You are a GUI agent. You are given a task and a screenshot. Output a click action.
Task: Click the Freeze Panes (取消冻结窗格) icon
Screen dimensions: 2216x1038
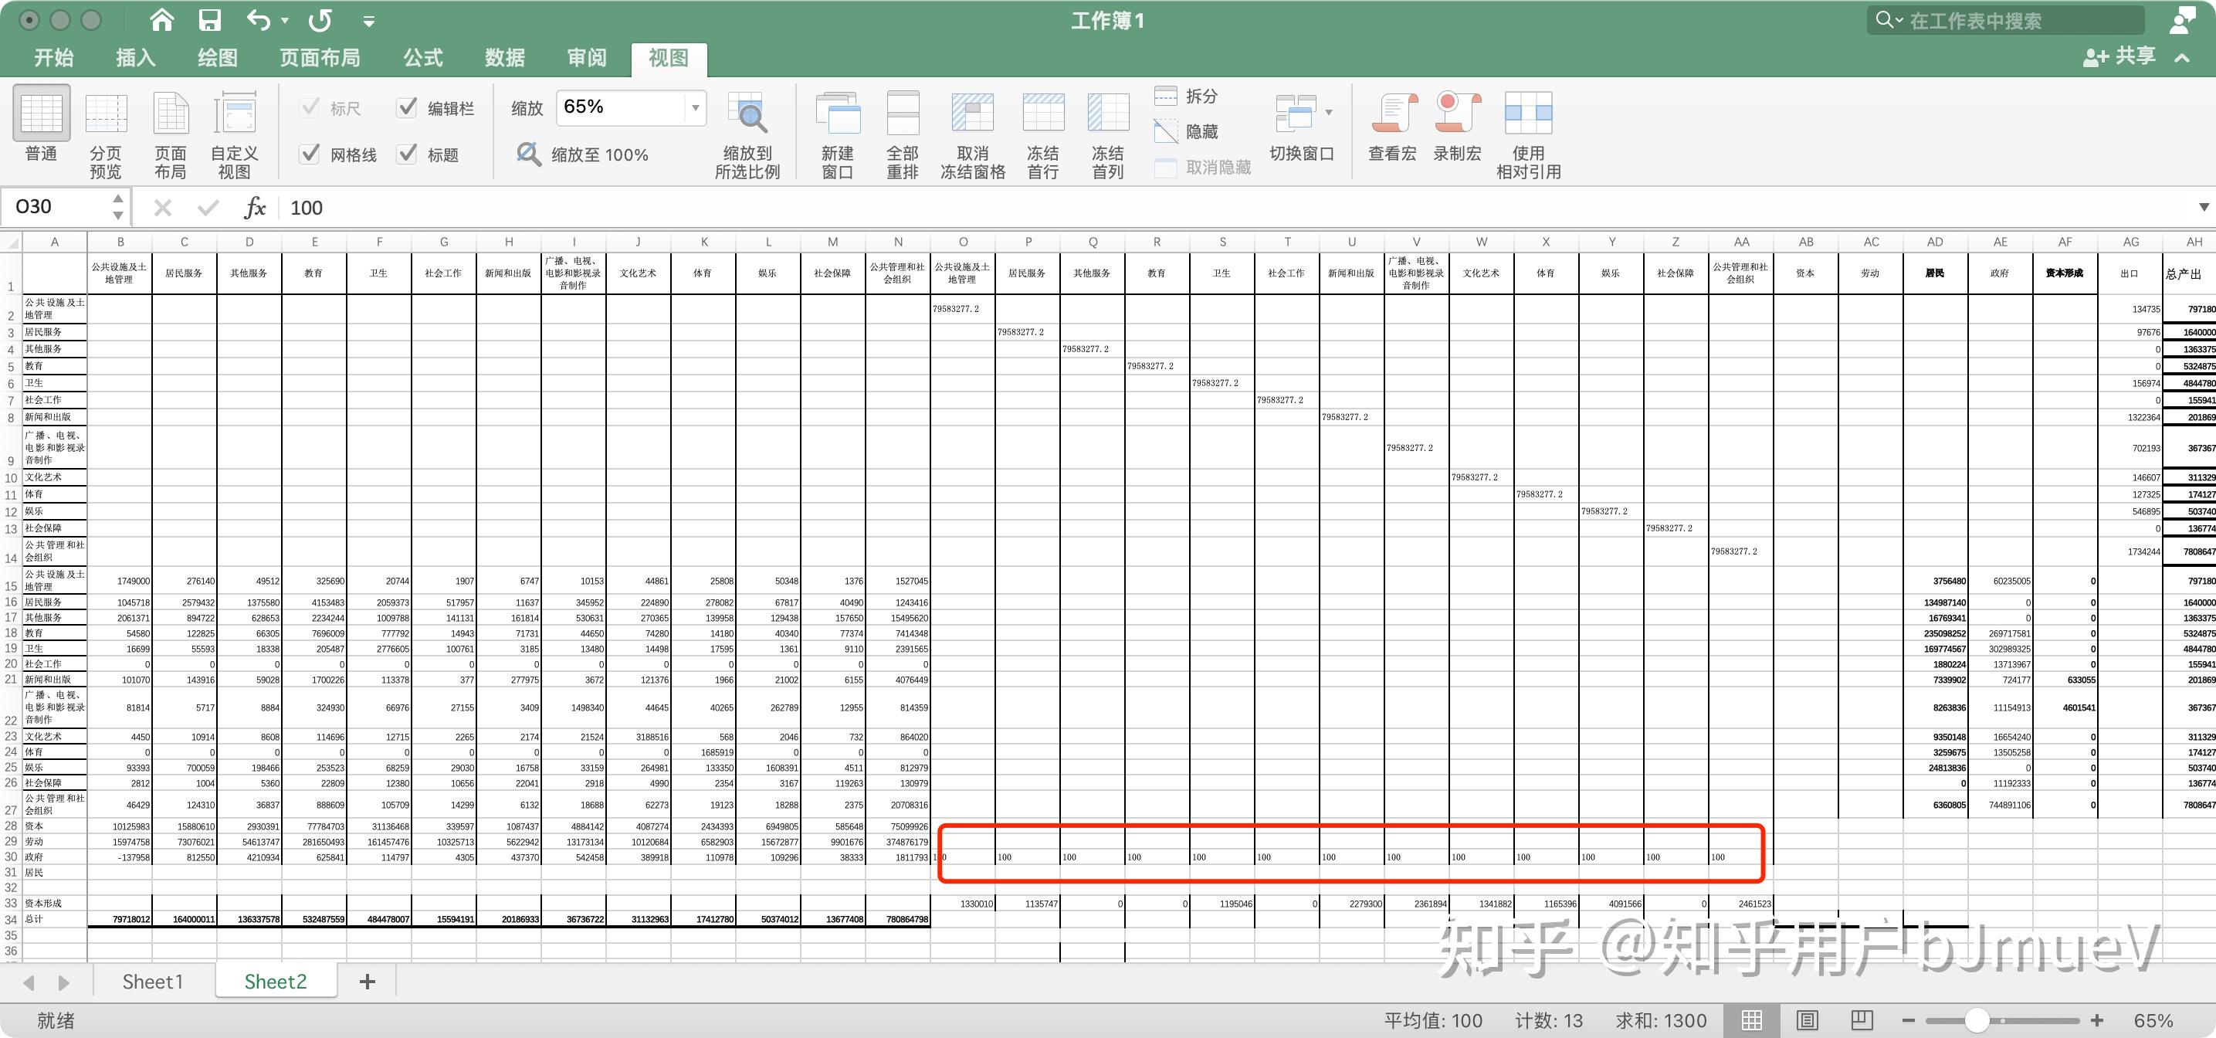pyautogui.click(x=972, y=114)
